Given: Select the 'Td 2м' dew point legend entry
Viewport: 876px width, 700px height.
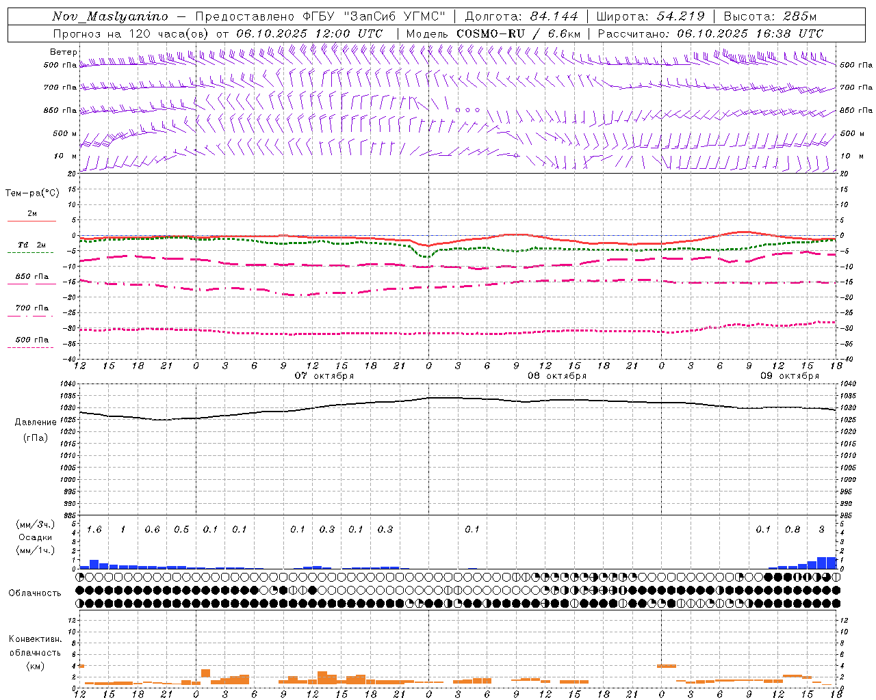Looking at the screenshot, I should 31,245.
